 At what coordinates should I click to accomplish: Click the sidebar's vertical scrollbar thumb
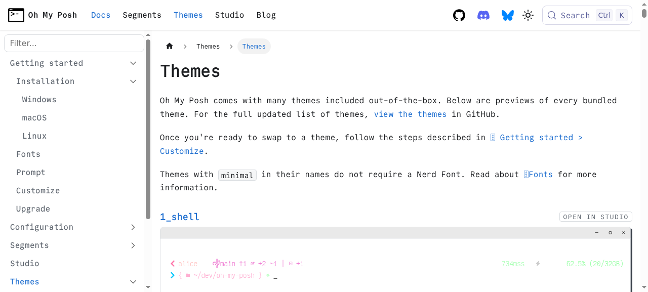(x=148, y=129)
